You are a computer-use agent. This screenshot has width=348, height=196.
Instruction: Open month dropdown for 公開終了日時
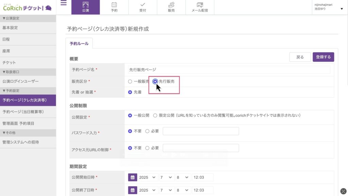166,190
